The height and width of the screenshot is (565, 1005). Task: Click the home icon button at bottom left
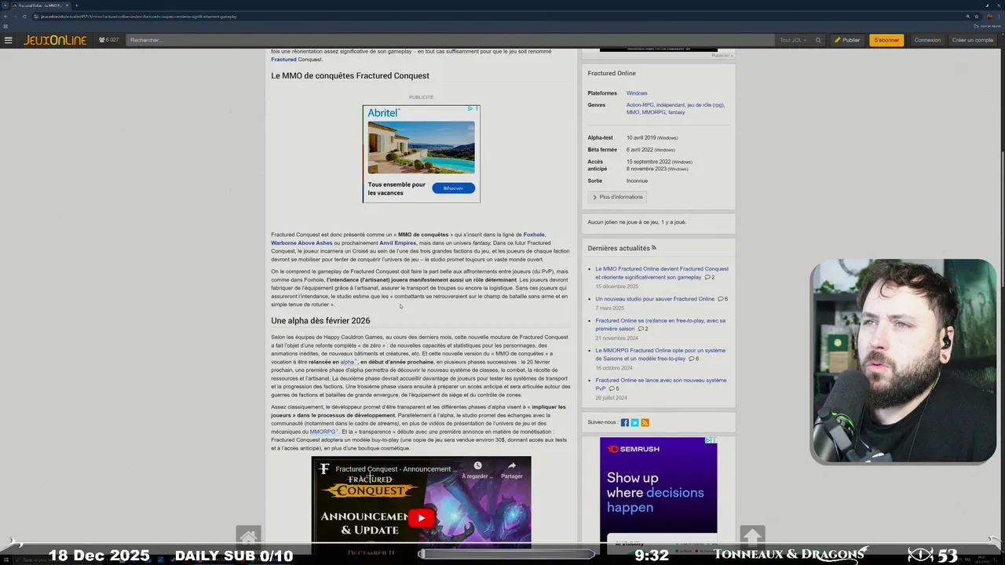point(248,538)
